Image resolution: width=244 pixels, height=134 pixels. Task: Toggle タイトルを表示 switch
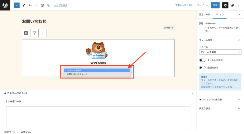pos(202,60)
